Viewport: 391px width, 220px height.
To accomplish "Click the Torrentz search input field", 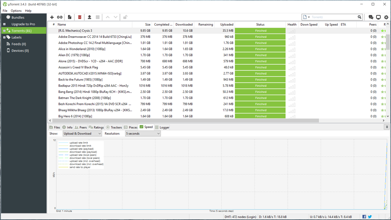I will (x=334, y=17).
